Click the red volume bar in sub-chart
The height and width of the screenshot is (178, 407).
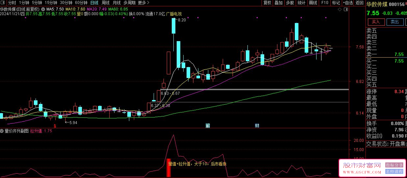(168, 167)
